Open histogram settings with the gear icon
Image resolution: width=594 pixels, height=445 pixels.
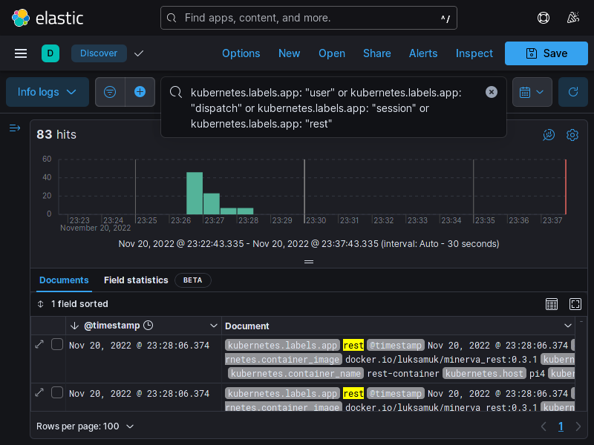[572, 135]
